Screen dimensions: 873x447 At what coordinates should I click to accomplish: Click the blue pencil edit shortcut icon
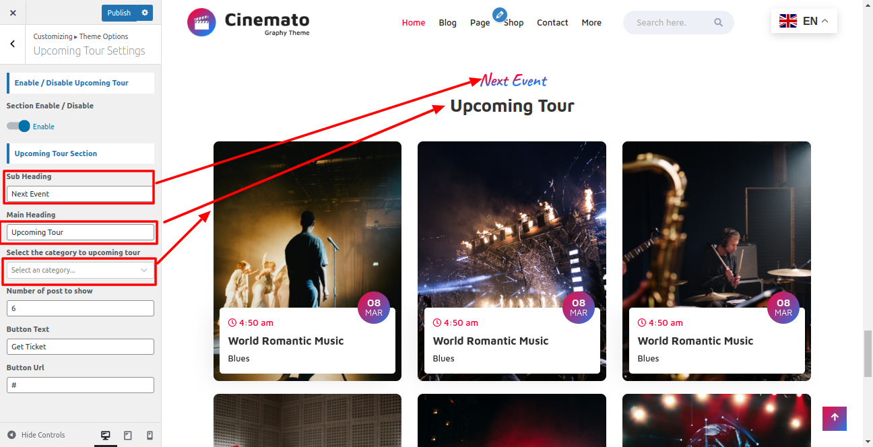pos(499,15)
